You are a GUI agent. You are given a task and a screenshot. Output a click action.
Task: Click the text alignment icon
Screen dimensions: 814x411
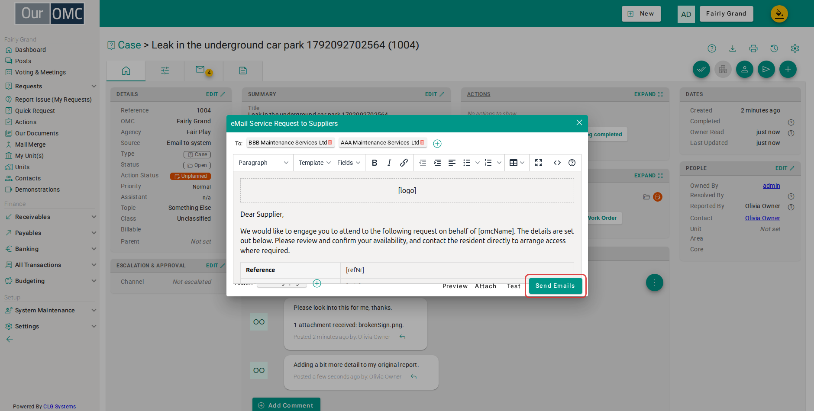point(452,163)
